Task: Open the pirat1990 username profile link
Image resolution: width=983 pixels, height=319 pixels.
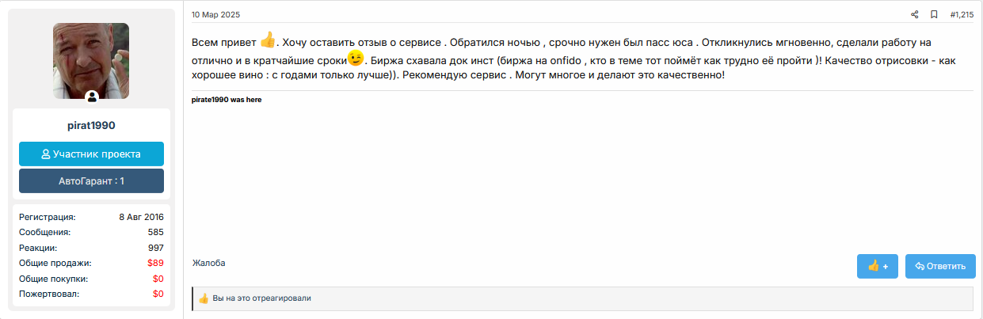Action: tap(91, 125)
